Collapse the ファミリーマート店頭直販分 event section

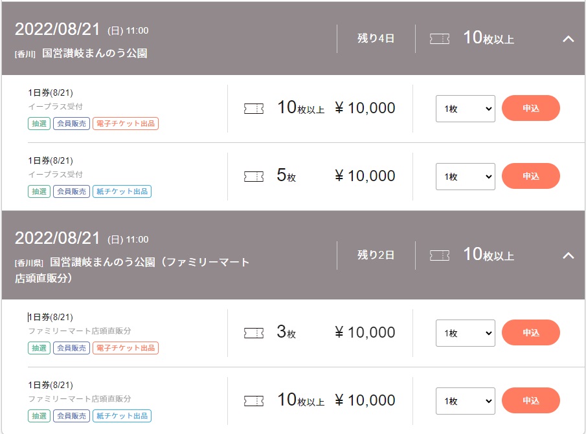[569, 255]
